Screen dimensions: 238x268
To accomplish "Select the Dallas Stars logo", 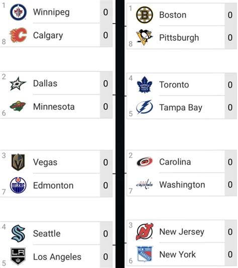I will (x=18, y=83).
